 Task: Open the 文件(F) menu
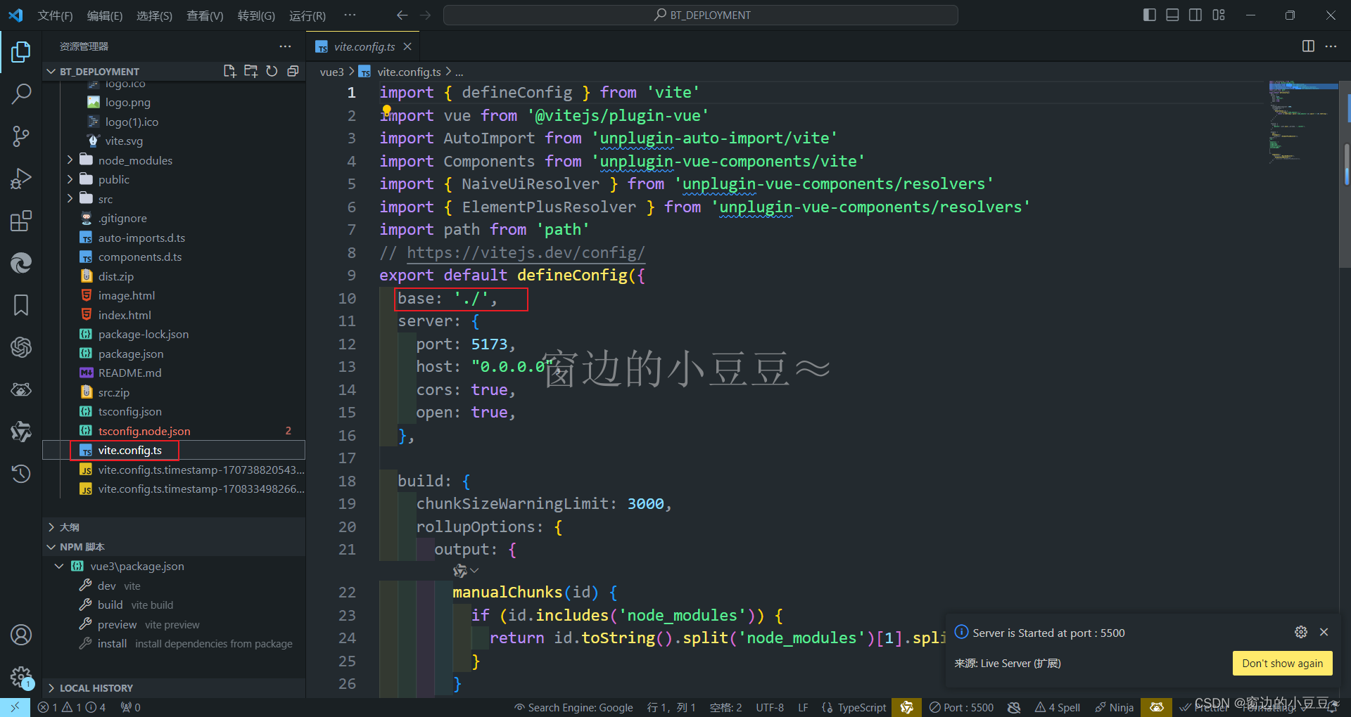55,15
